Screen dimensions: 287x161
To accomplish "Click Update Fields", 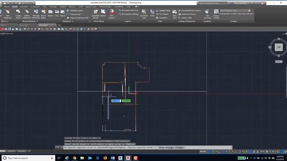I will [x=163, y=11].
